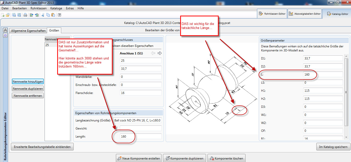The height and width of the screenshot is (162, 351).
Task: Click the H1 parameter field
Action: [323, 91]
